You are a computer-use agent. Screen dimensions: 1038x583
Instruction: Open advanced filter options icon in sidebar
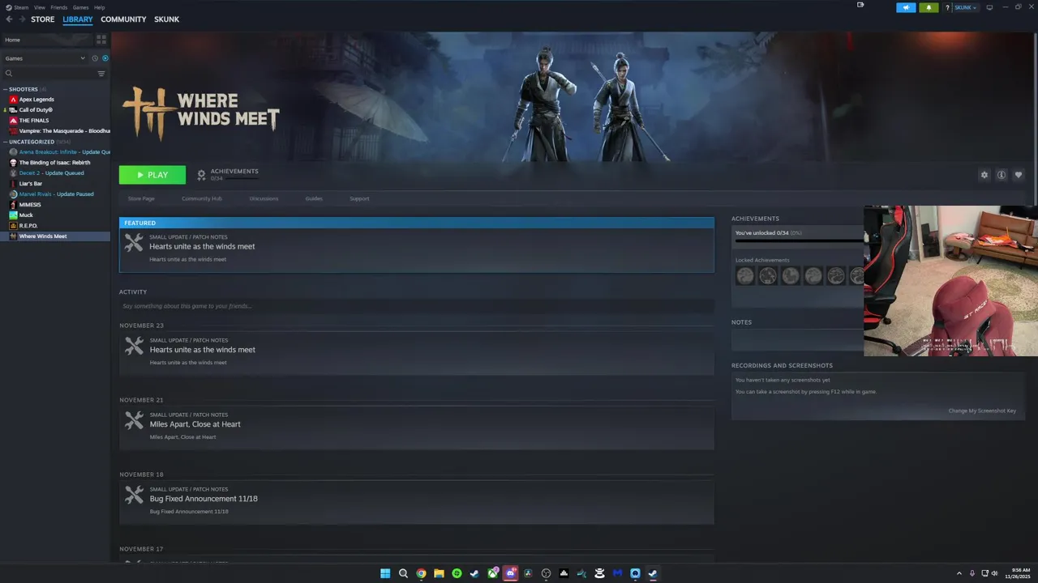click(101, 74)
